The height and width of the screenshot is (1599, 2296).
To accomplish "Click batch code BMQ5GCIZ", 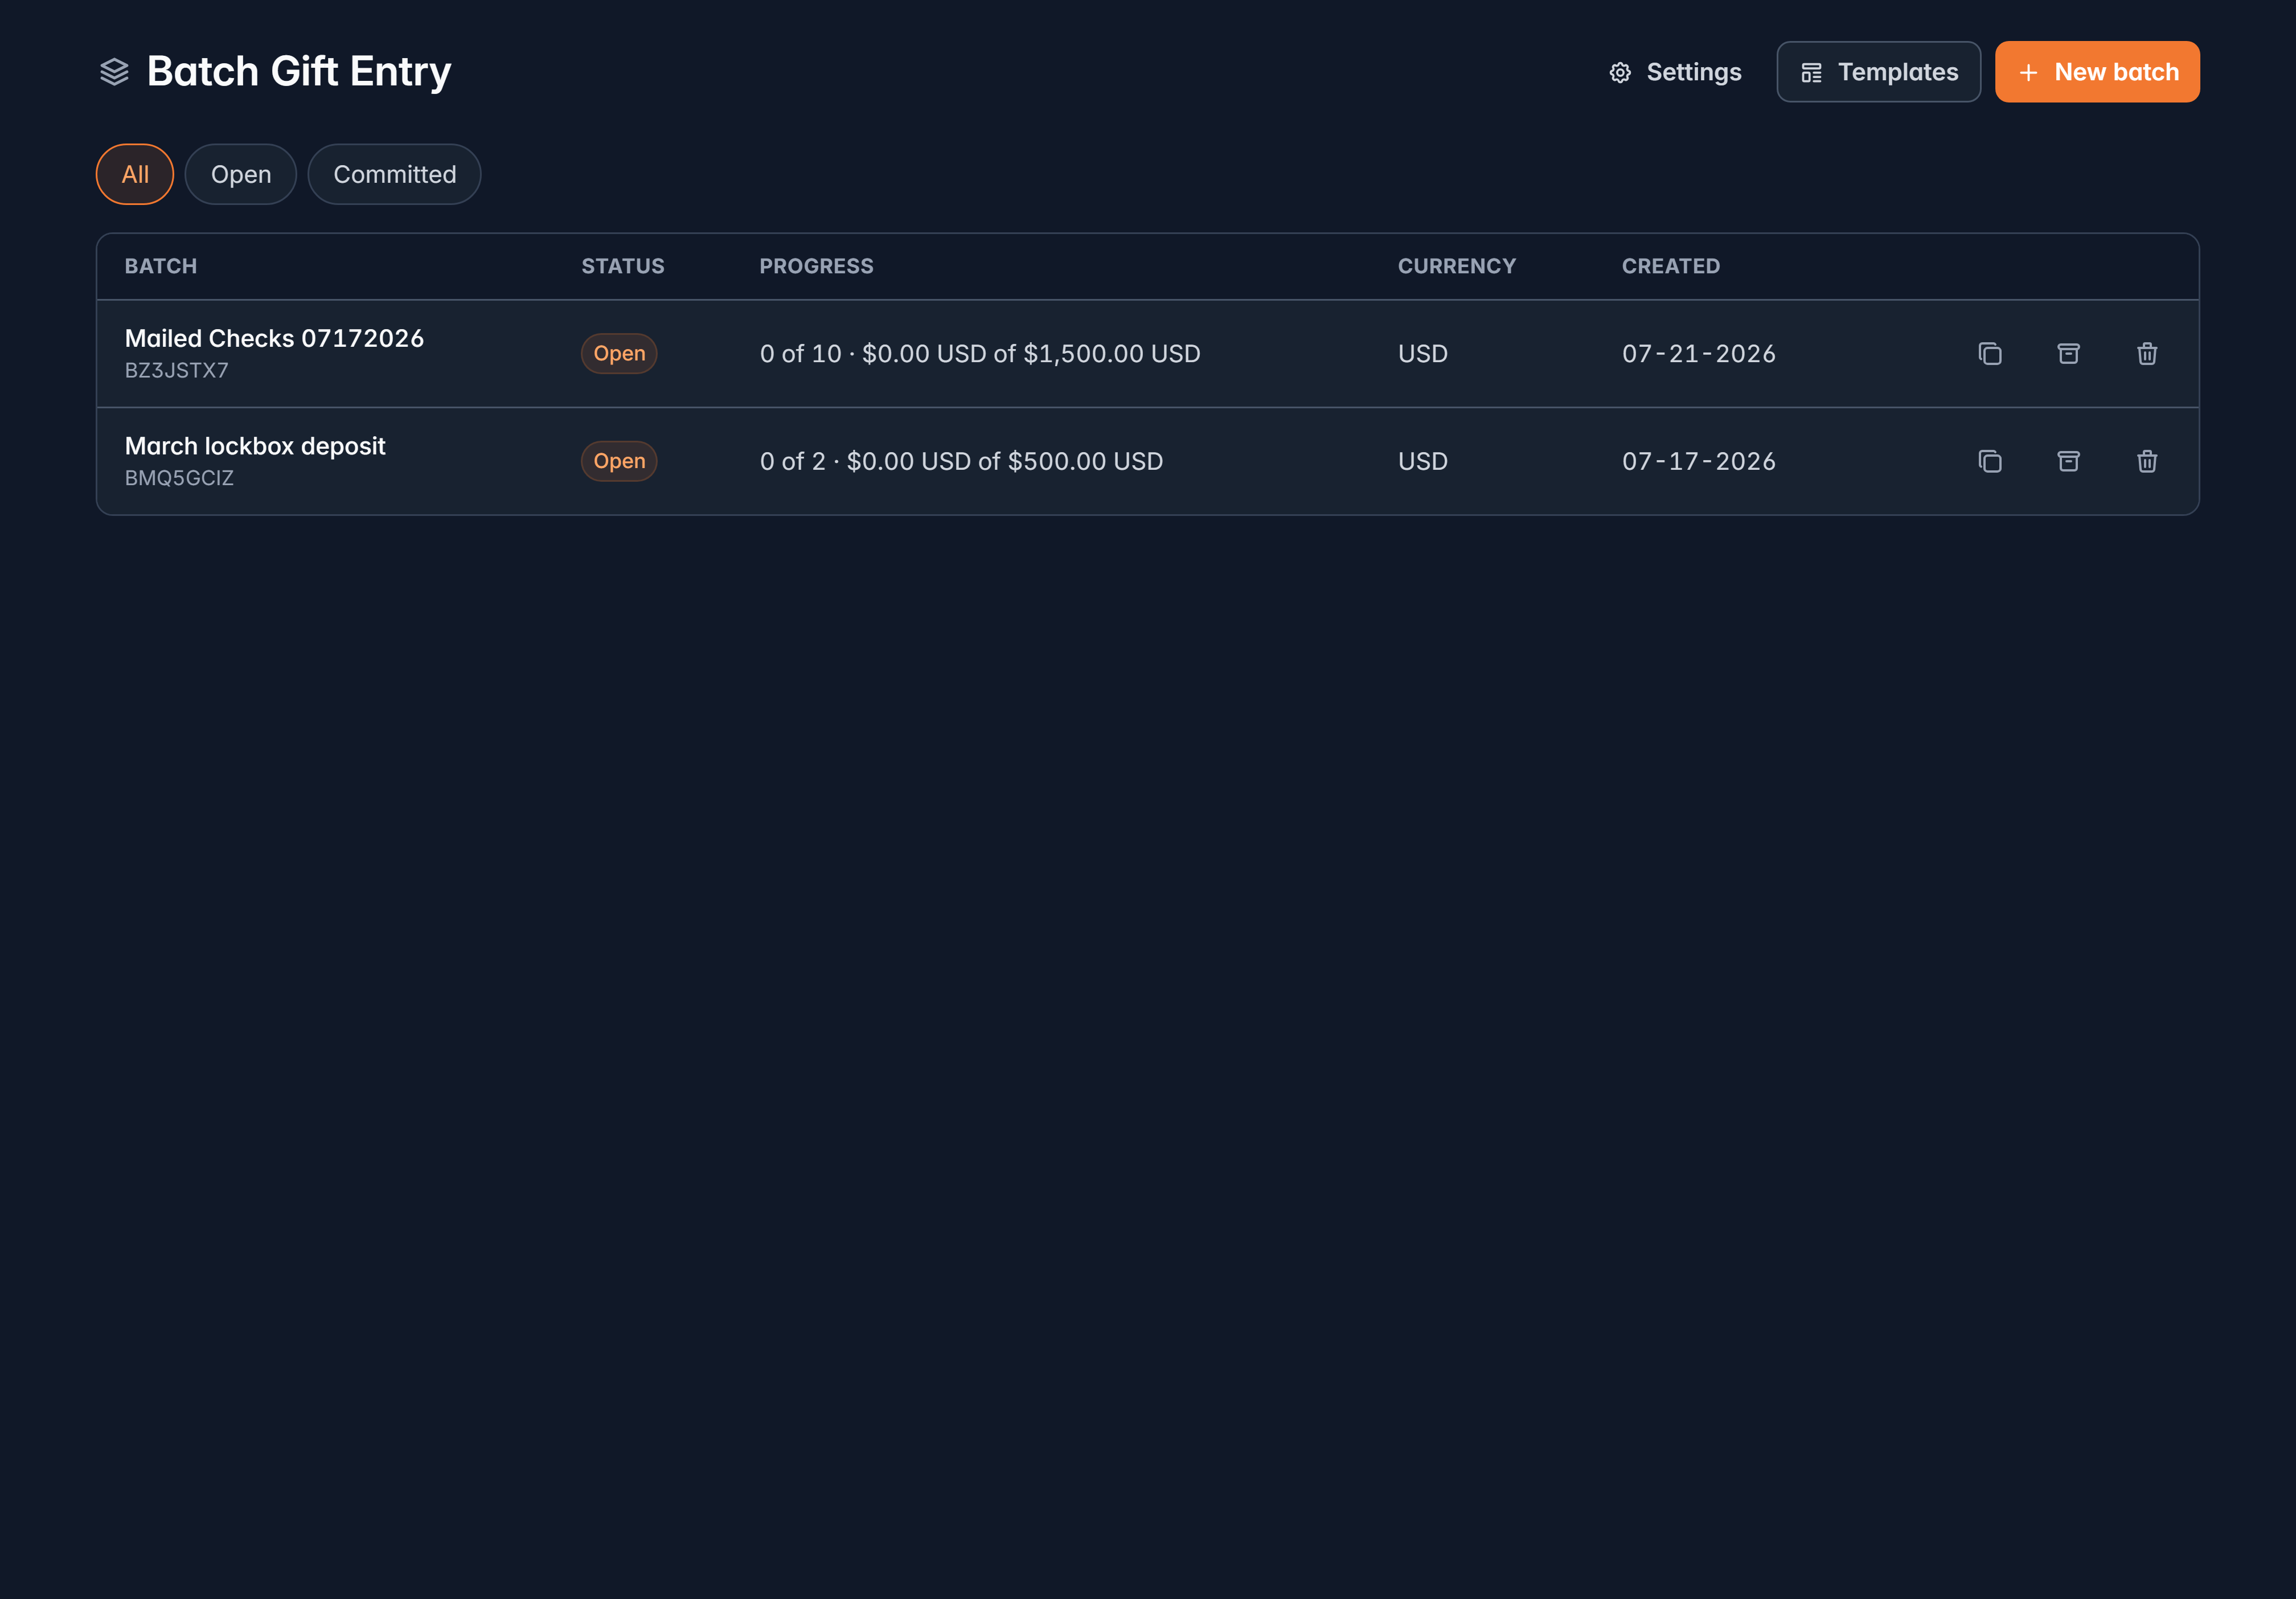I will pyautogui.click(x=179, y=478).
